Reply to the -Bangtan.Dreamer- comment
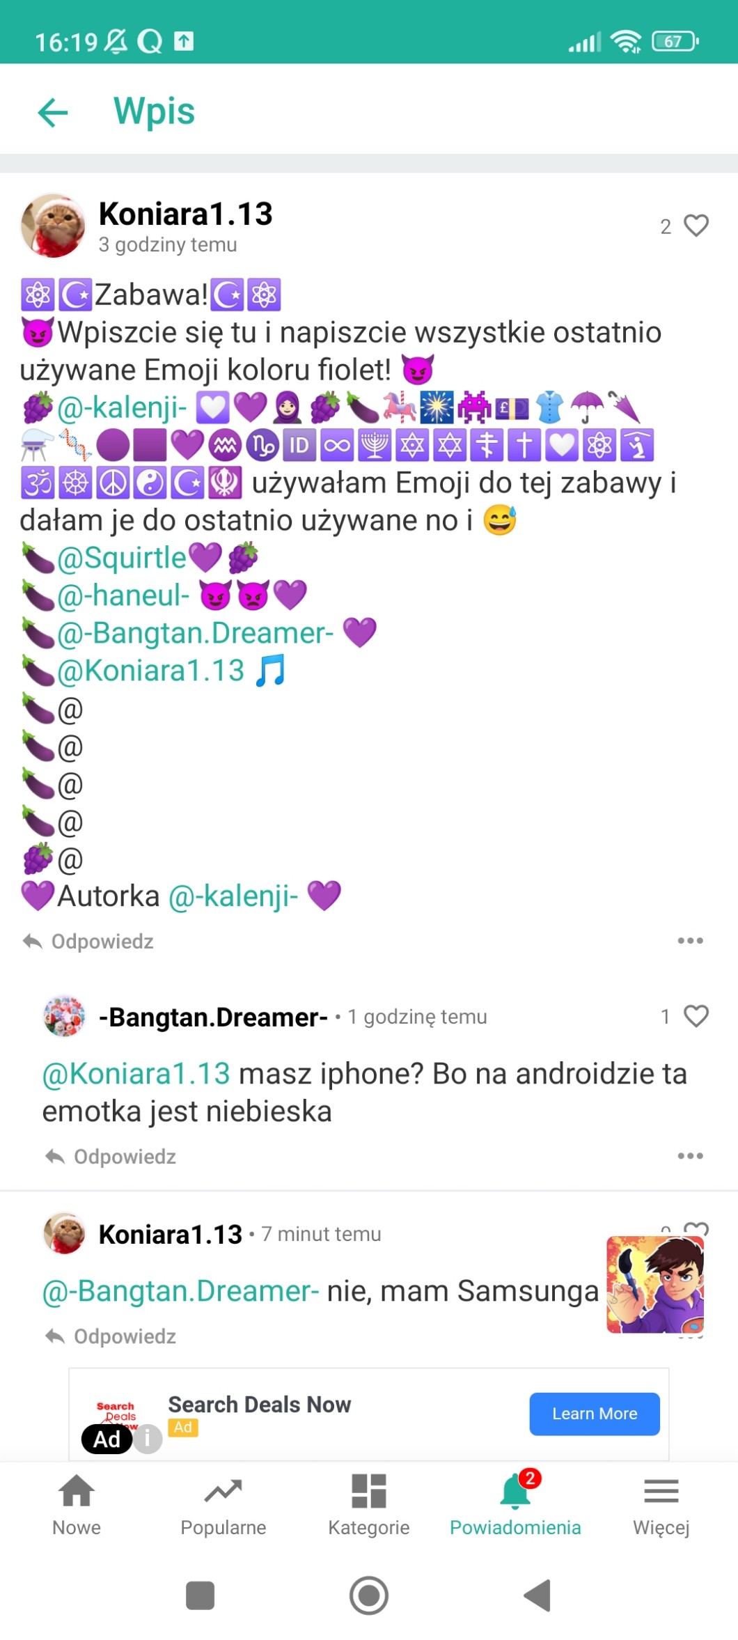The height and width of the screenshot is (1640, 738). (110, 1157)
